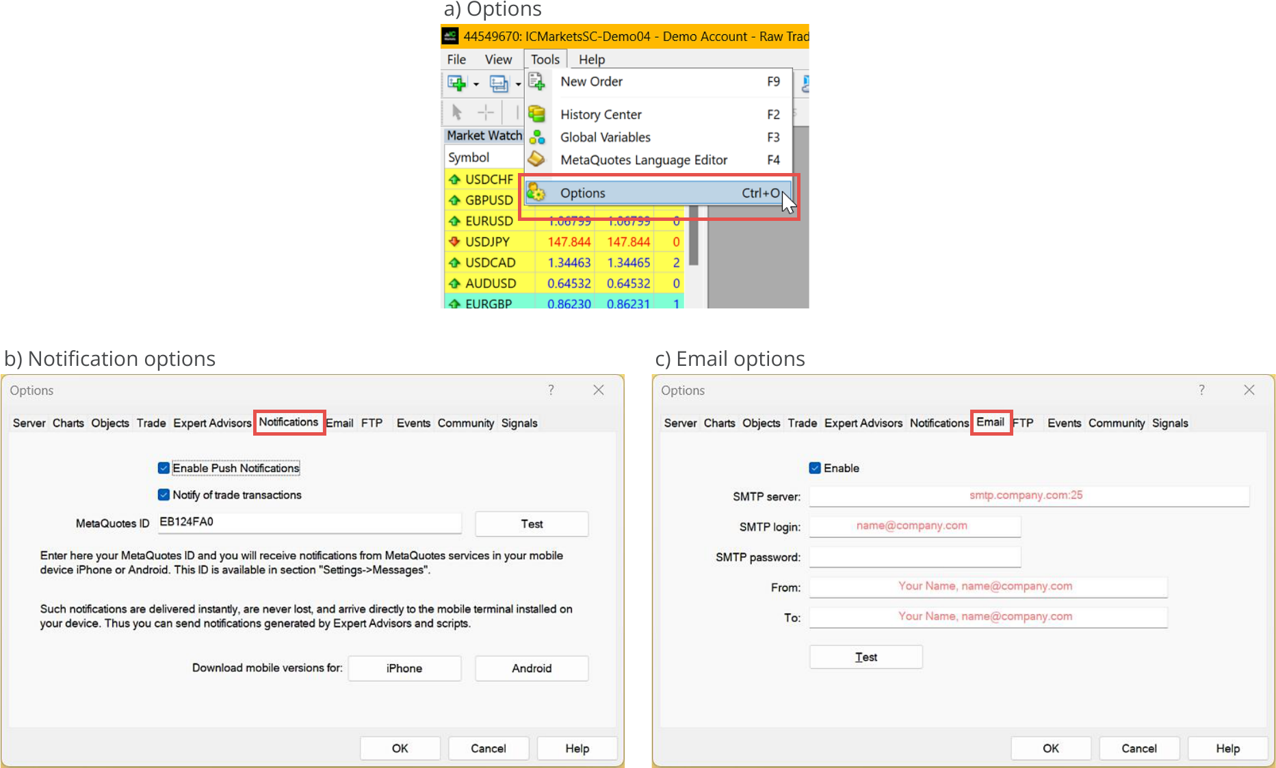Click the Global Variables icon
Image resolution: width=1276 pixels, height=768 pixels.
tap(537, 137)
